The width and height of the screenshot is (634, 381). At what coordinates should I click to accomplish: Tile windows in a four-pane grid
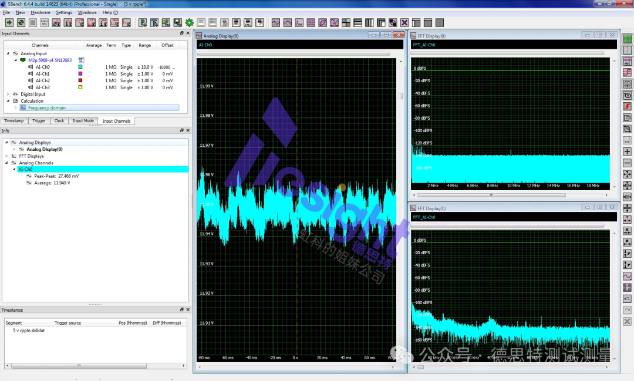click(x=346, y=23)
